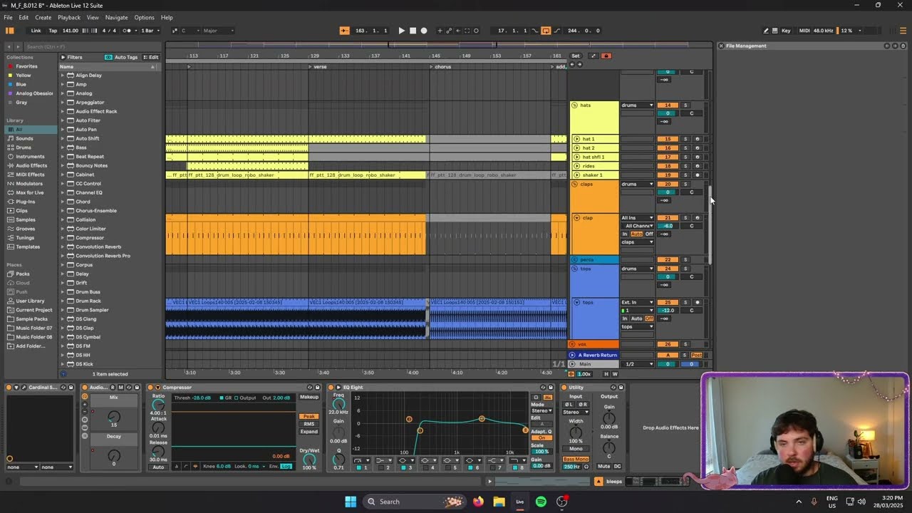Viewport: 912px width, 513px height.
Task: Toggle track activator 21 on clap
Action: [668, 218]
